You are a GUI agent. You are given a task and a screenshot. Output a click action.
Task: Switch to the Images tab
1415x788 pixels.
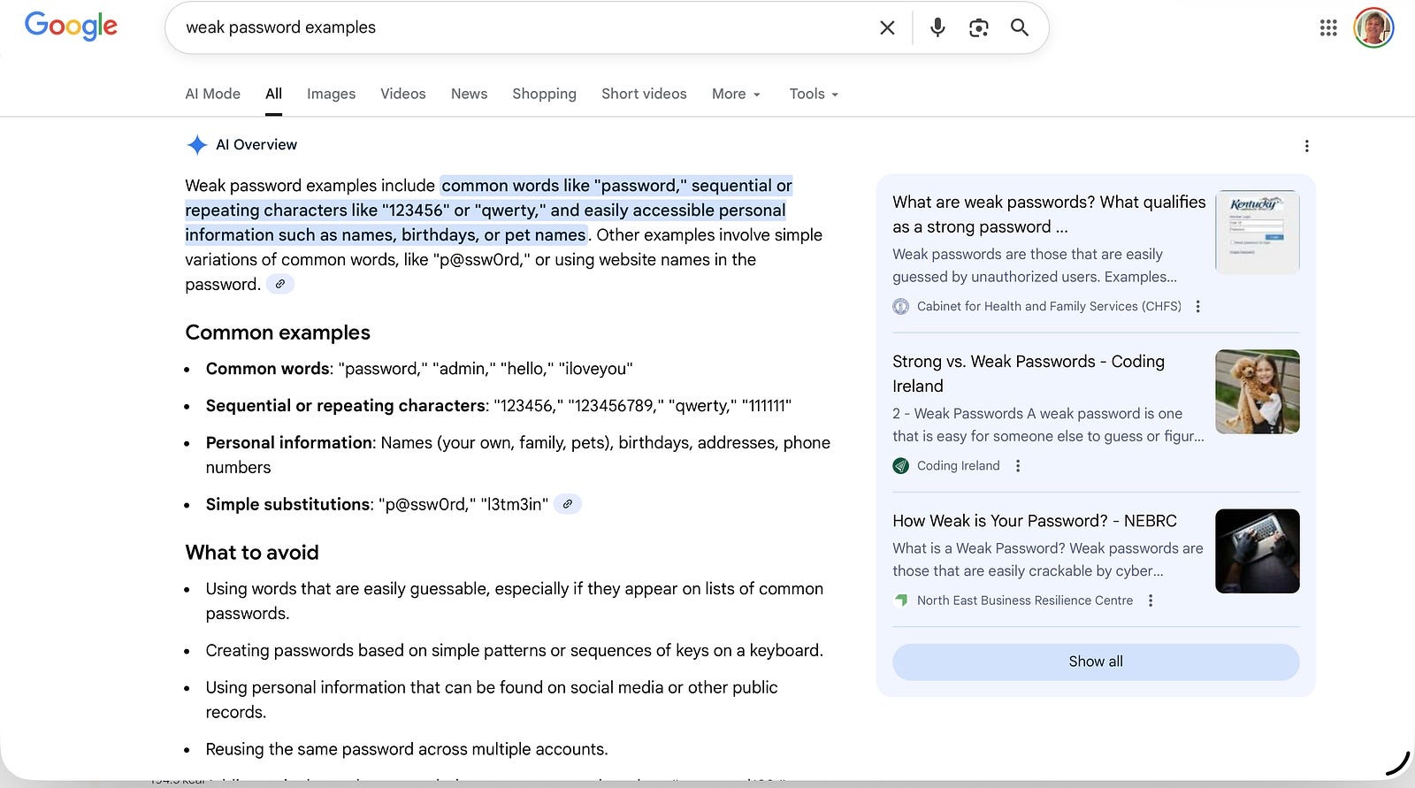click(331, 94)
